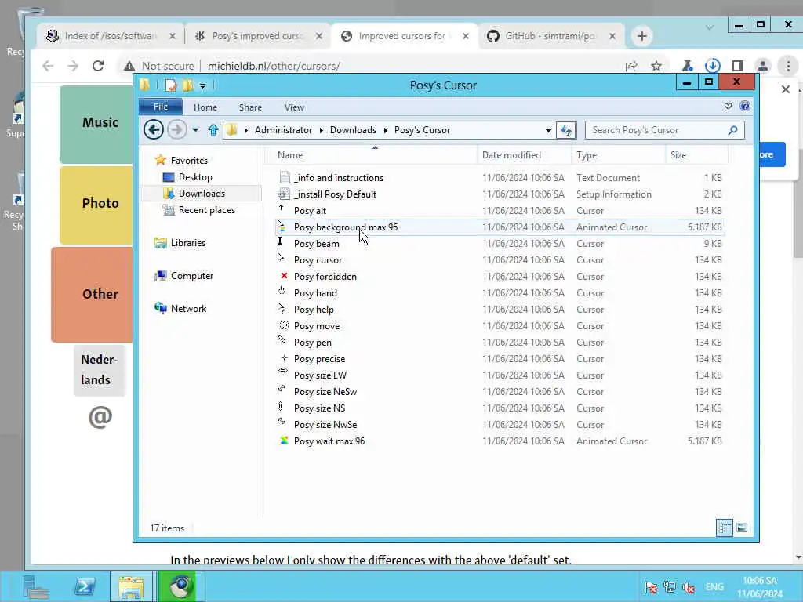This screenshot has height=602, width=803.
Task: Open PowerShell from taskbar
Action: (85, 586)
